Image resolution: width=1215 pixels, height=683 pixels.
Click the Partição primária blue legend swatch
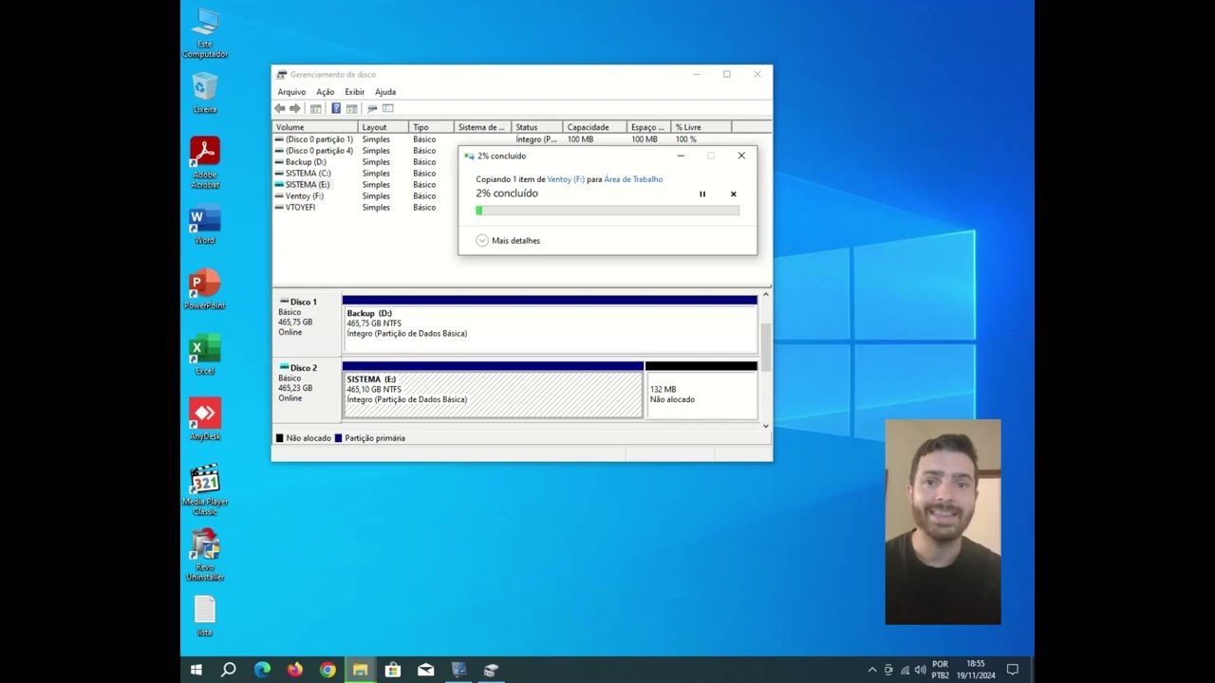tap(338, 438)
